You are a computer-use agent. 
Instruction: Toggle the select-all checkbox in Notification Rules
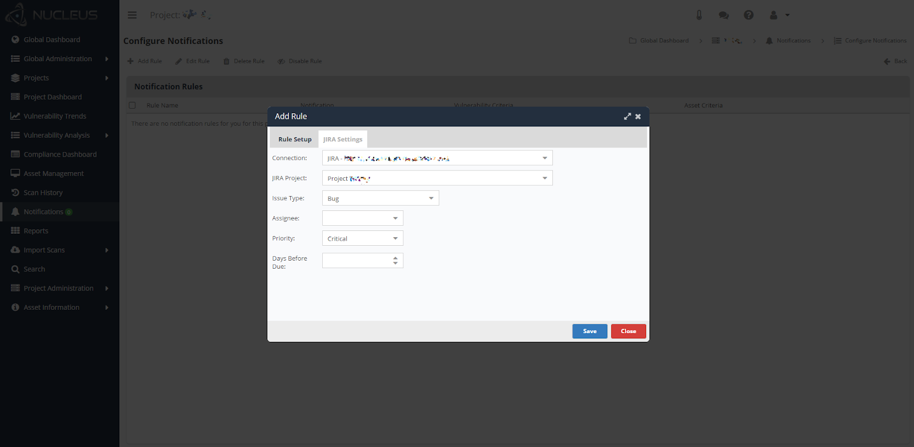133,105
